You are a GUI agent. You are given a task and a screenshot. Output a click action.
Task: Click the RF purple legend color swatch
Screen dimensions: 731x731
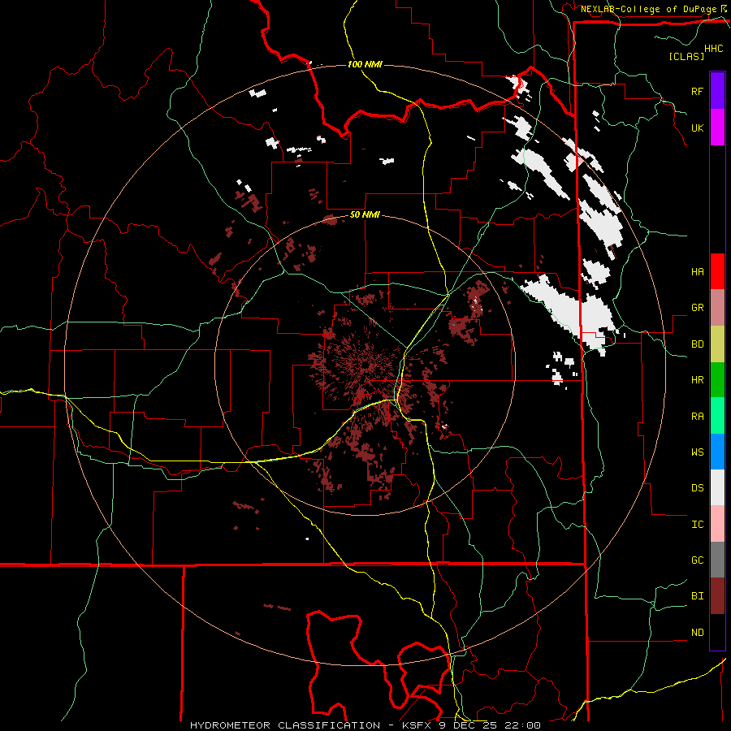717,91
